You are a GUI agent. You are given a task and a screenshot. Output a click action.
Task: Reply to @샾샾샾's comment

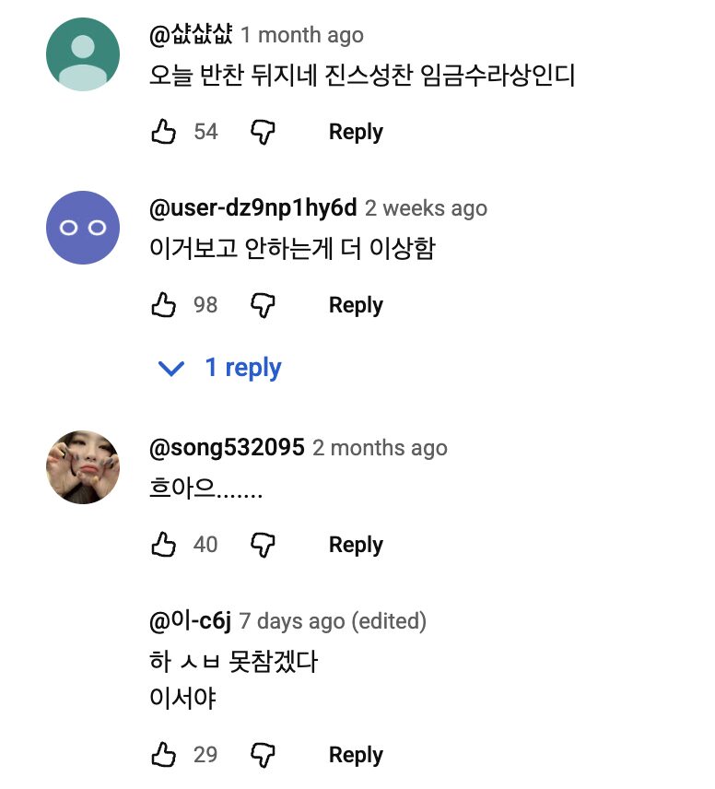355,131
